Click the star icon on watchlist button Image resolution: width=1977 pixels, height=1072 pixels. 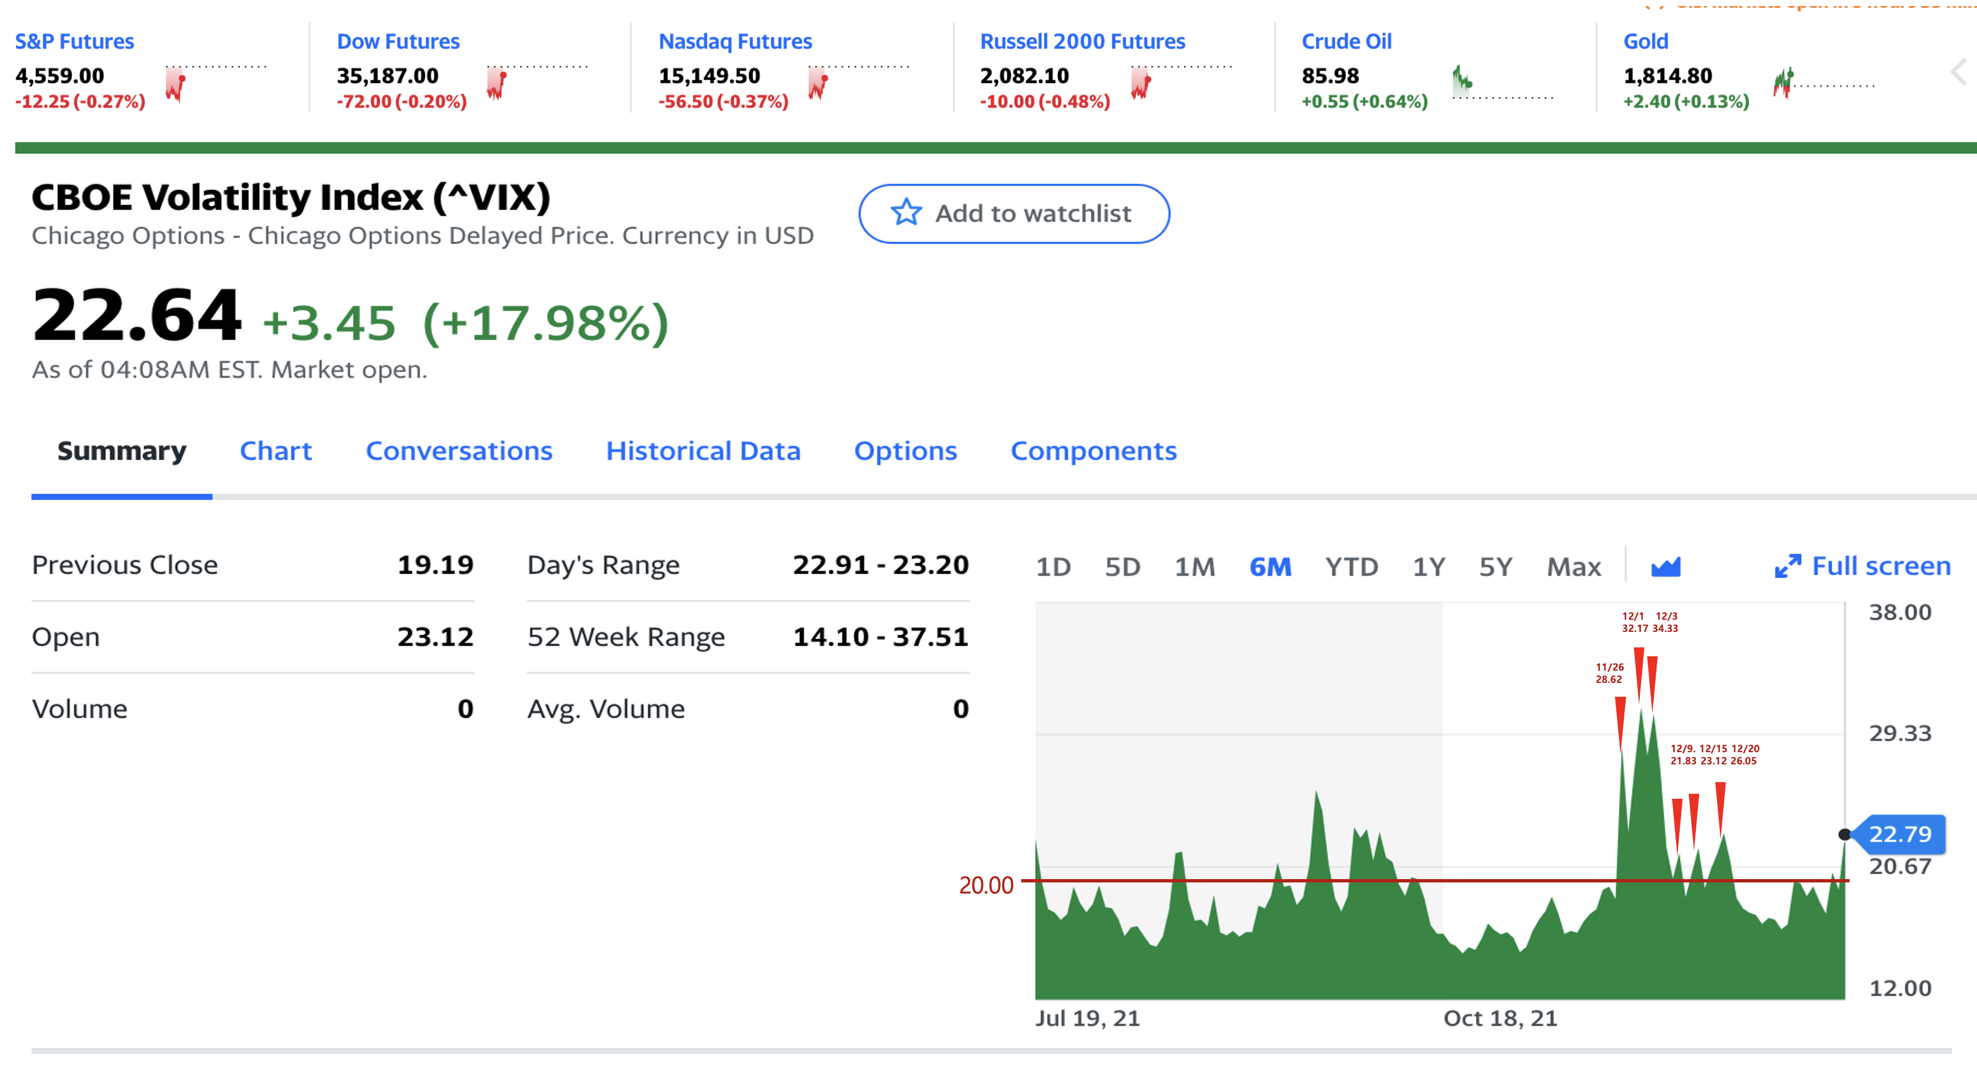pos(905,212)
